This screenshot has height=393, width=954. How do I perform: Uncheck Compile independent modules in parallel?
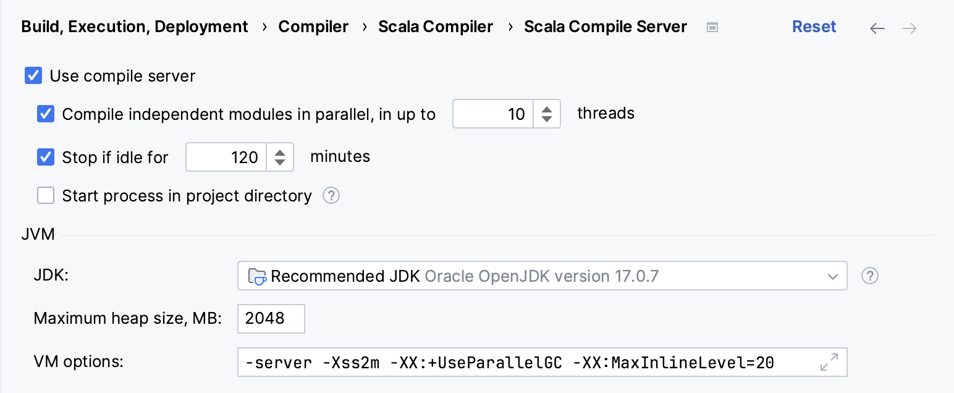pyautogui.click(x=46, y=114)
